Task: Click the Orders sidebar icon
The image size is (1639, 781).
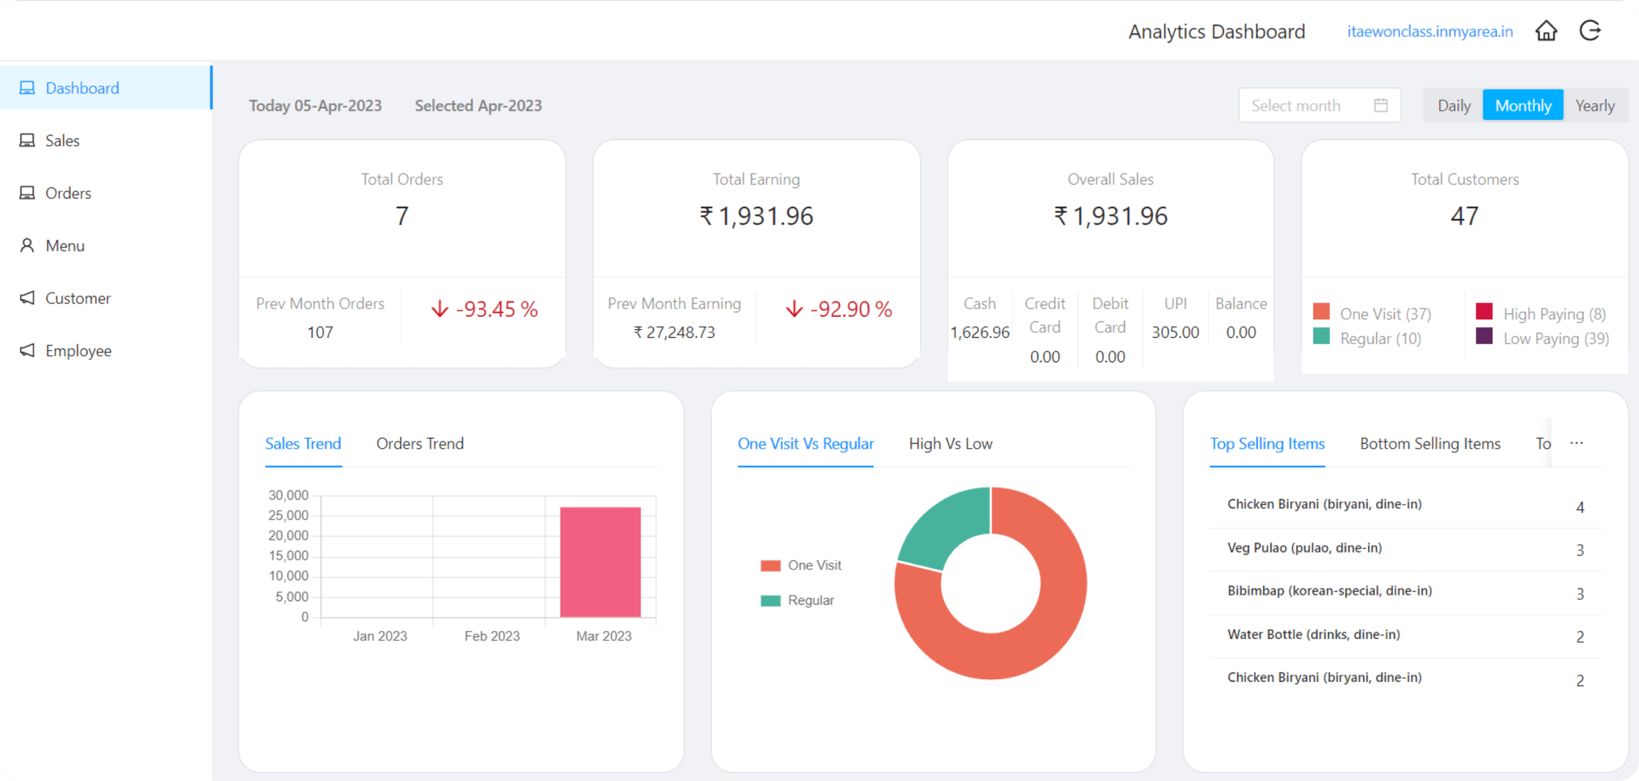Action: [27, 193]
